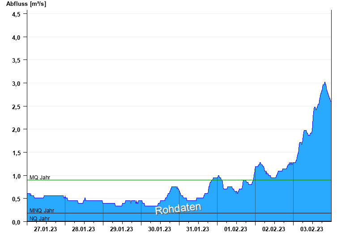The width and height of the screenshot is (358, 246).
Task: Click the date label 01.02.23
Action: coord(236,229)
